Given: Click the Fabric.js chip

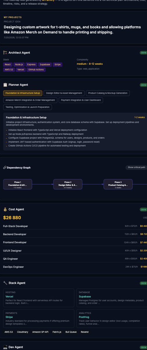Looking at the screenshot, I should [57, 332].
